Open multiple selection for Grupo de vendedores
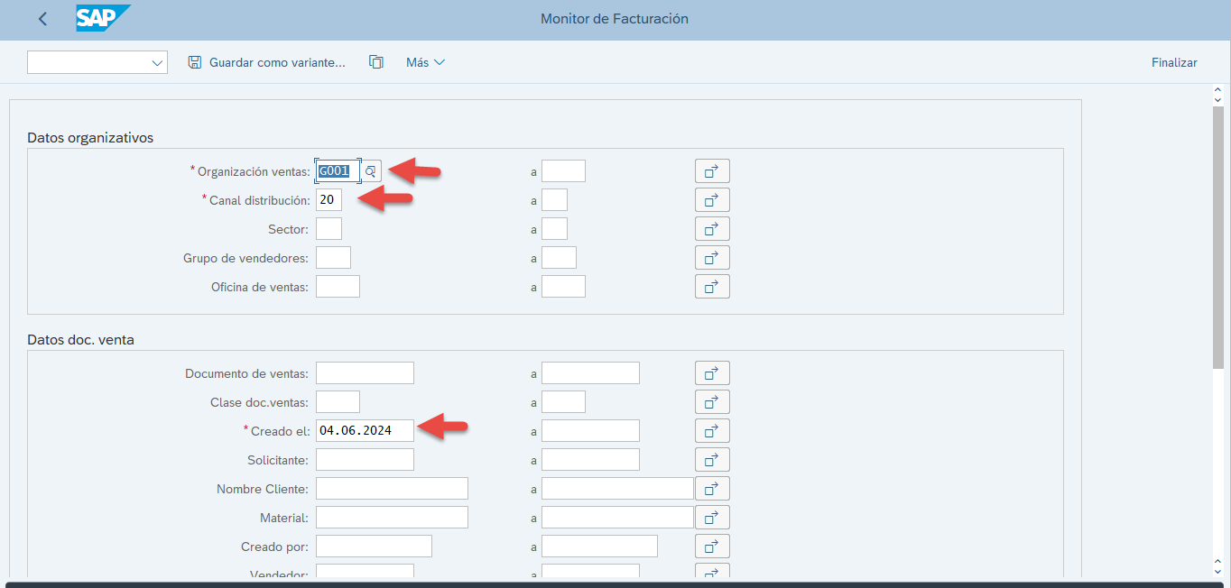This screenshot has width=1231, height=588. coord(712,257)
